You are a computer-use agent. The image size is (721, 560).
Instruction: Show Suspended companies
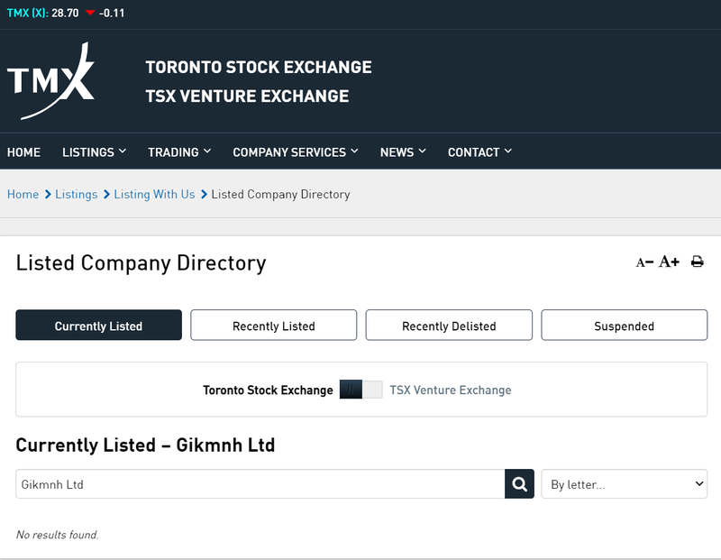[624, 326]
